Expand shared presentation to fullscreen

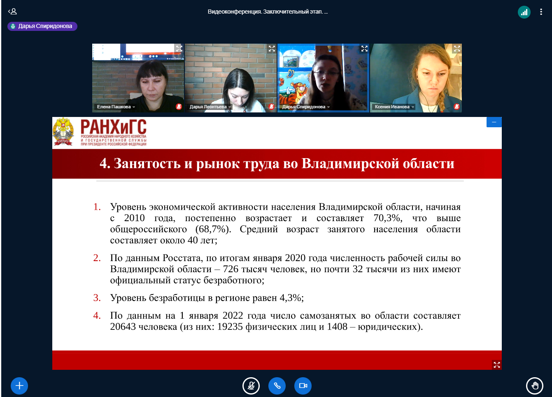[x=497, y=365]
